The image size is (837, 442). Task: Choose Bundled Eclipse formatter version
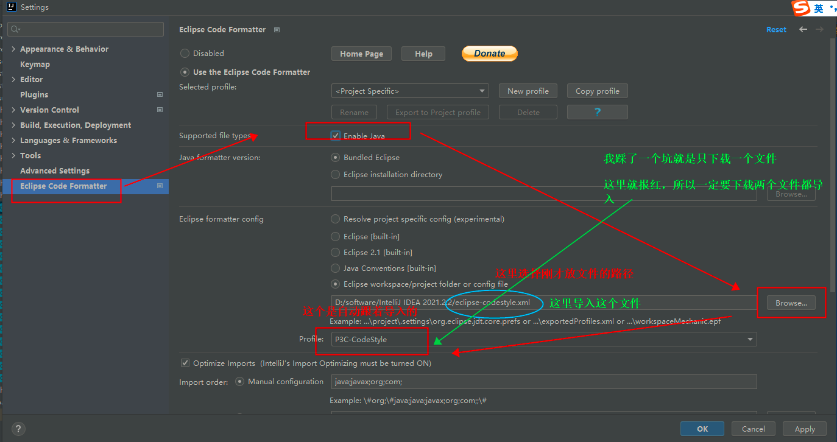(335, 157)
